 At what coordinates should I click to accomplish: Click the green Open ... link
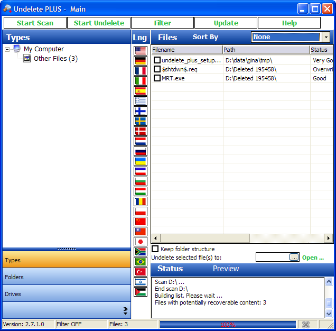pos(313,258)
